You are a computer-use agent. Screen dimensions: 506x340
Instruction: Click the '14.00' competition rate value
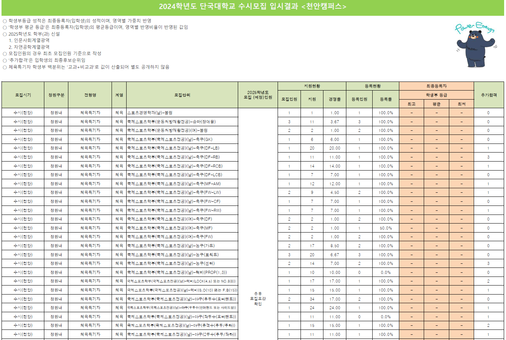point(335,166)
